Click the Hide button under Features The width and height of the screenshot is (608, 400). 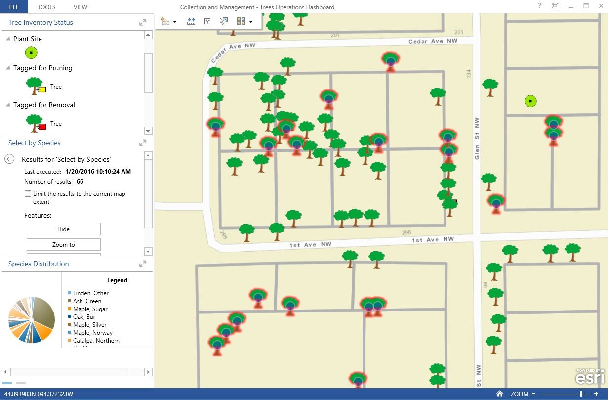(x=63, y=229)
